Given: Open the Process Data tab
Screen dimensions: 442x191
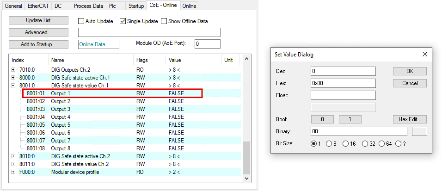Looking at the screenshot, I should [89, 6].
